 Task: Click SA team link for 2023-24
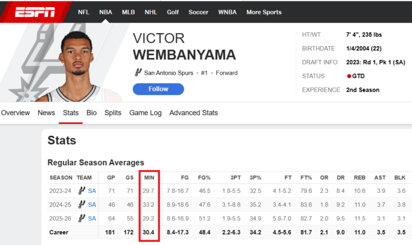click(92, 190)
